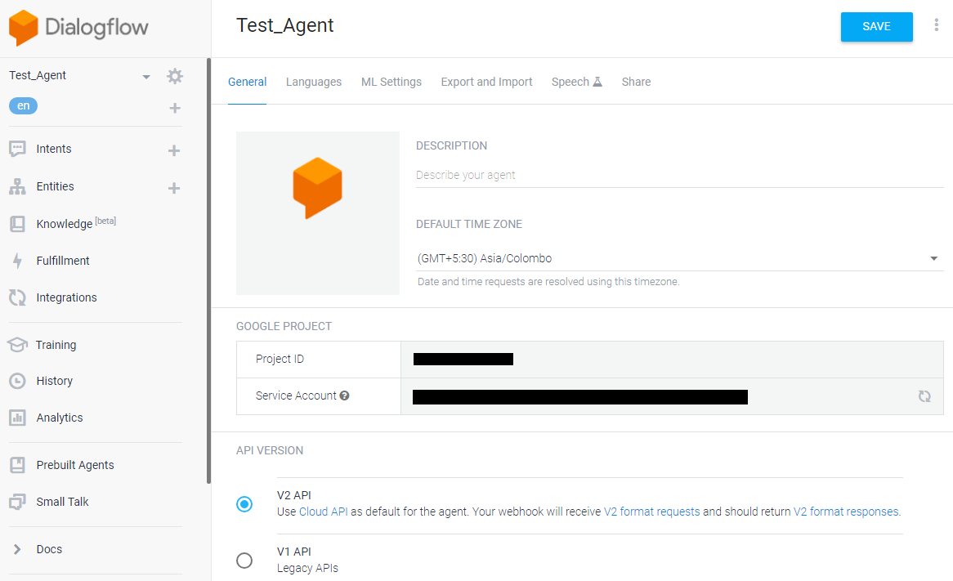Expand the Docs section chevron
Screen dimensions: 953x581
pos(17,549)
